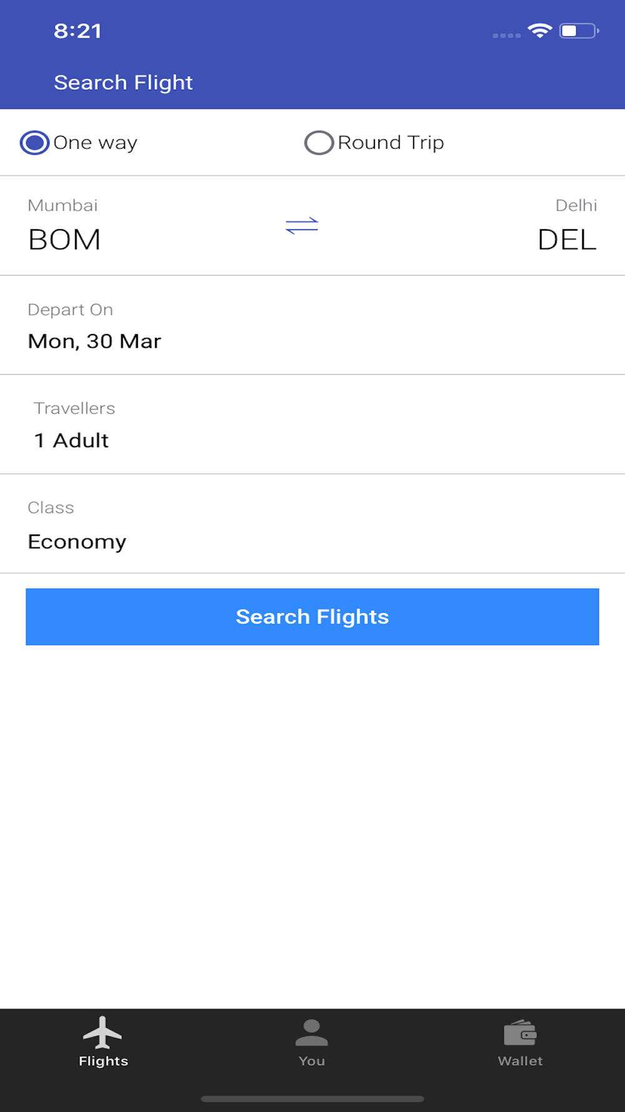The height and width of the screenshot is (1112, 625).
Task: Select the Round Trip radio button
Action: [x=319, y=143]
